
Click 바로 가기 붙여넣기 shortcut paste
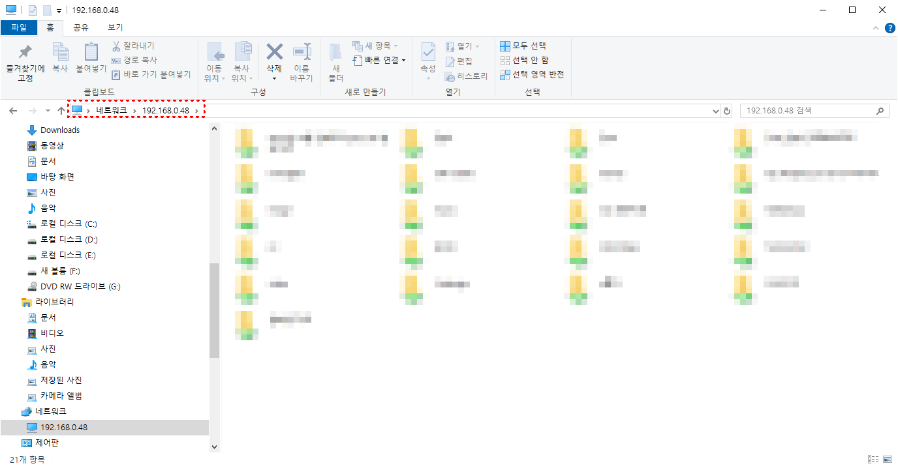(x=151, y=74)
